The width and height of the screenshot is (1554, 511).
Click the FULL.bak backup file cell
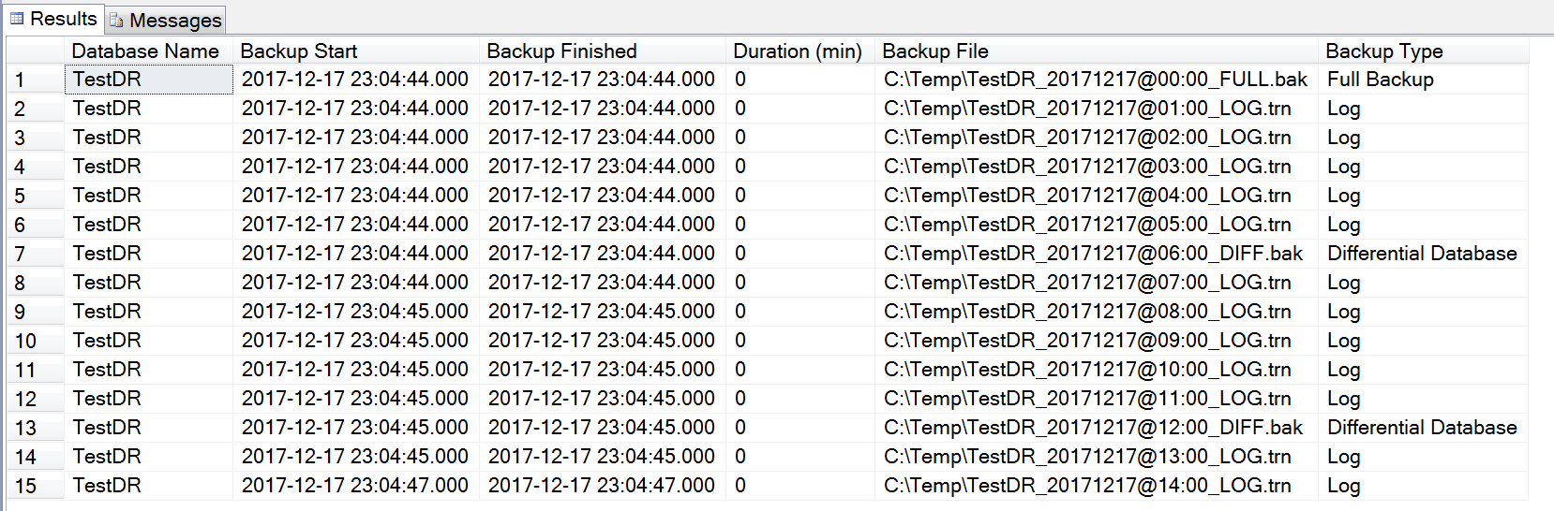[x=1096, y=80]
